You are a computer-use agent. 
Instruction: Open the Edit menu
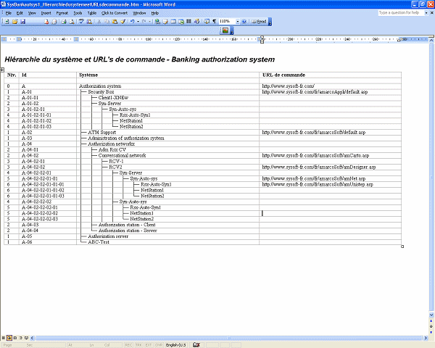pyautogui.click(x=20, y=13)
